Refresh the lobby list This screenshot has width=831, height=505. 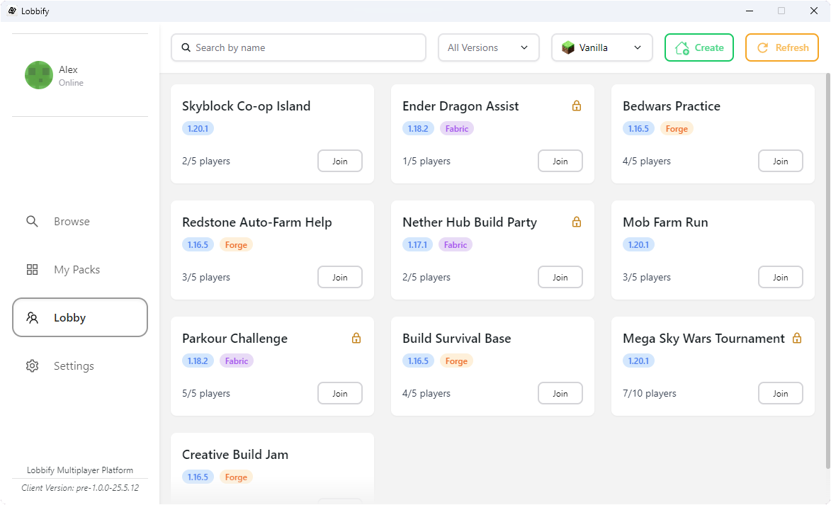(x=782, y=47)
